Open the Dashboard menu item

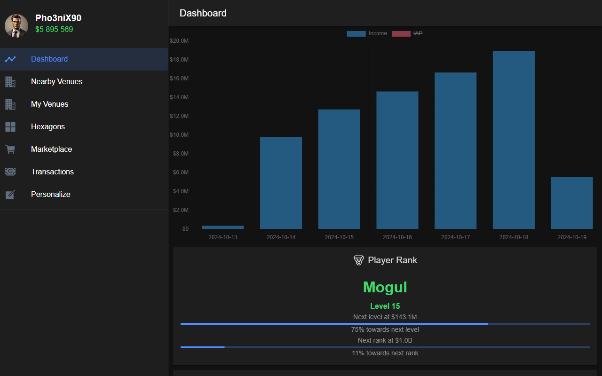tap(84, 59)
